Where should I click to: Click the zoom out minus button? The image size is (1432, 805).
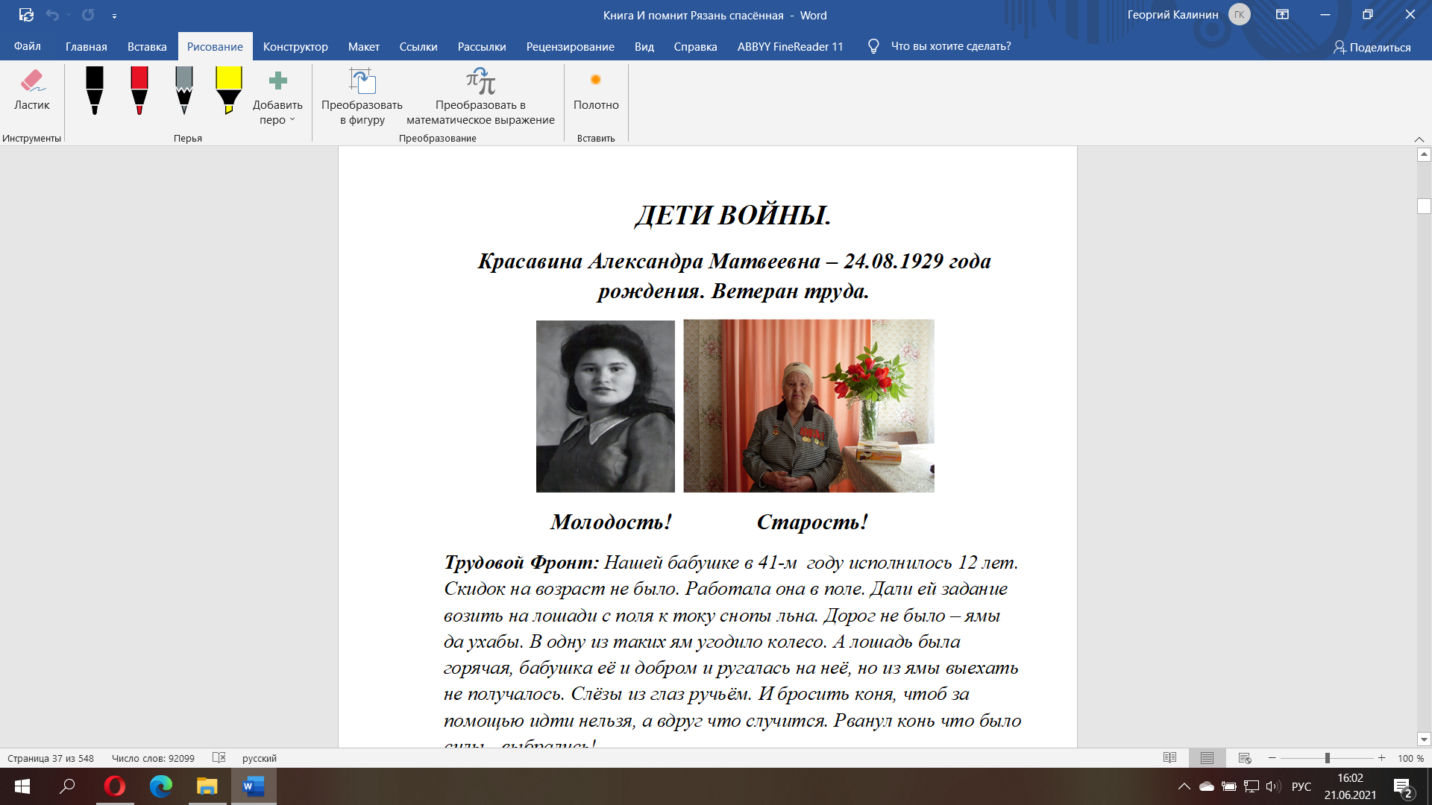[x=1272, y=758]
